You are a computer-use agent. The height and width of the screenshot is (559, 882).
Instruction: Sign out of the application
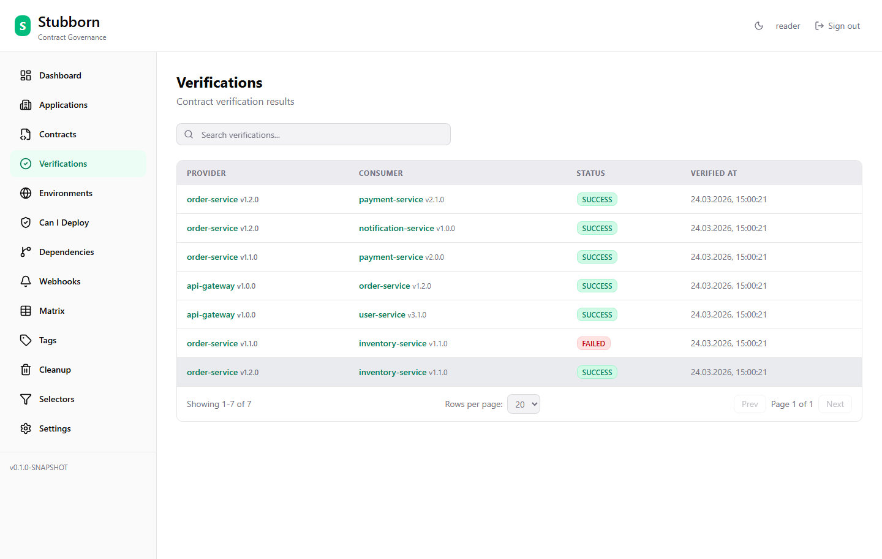837,26
